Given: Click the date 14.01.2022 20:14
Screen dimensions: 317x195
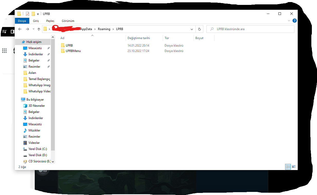Looking at the screenshot, I should (138, 45).
